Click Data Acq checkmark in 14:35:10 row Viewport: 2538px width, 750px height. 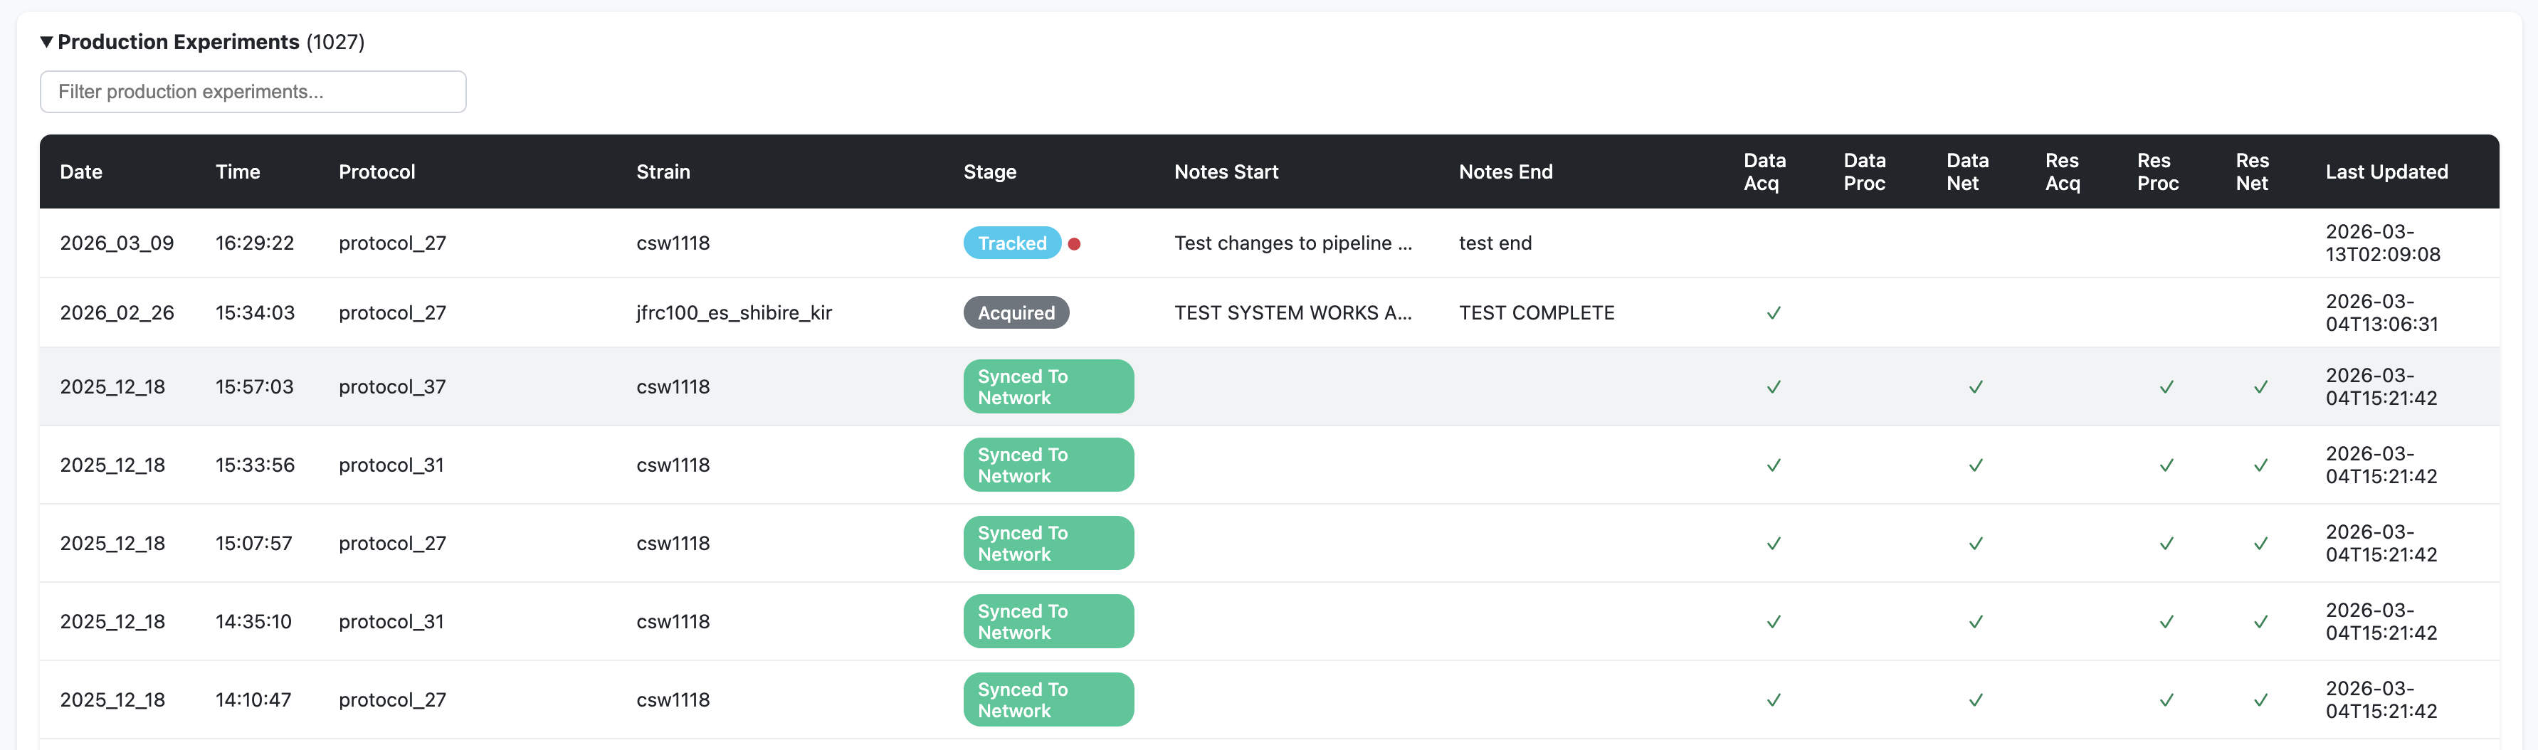tap(1772, 622)
